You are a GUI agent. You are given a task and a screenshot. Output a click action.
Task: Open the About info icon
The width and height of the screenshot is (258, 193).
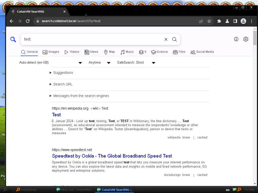tap(236, 39)
